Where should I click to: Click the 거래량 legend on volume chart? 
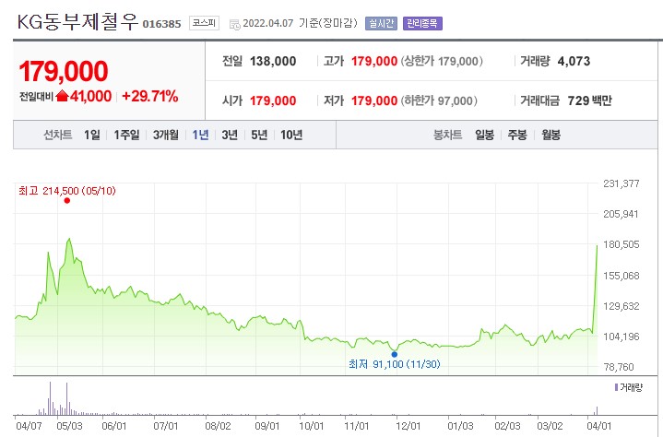tap(629, 387)
